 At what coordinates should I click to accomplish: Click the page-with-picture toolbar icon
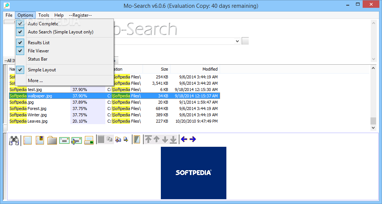point(40,140)
